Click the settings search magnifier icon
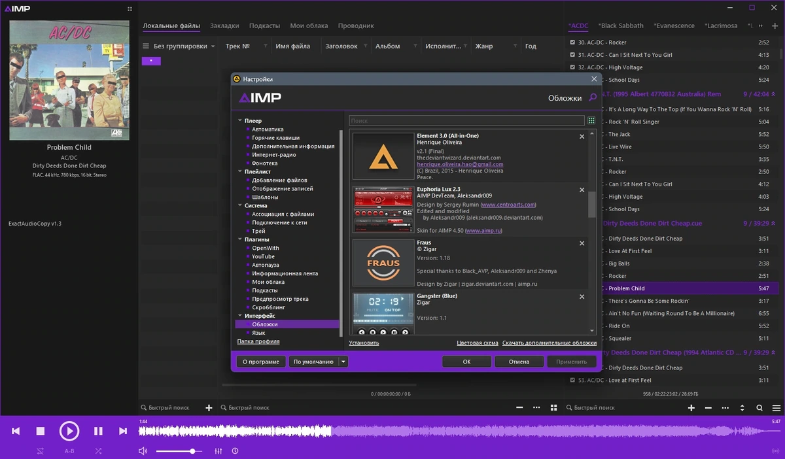785x459 pixels. [593, 97]
